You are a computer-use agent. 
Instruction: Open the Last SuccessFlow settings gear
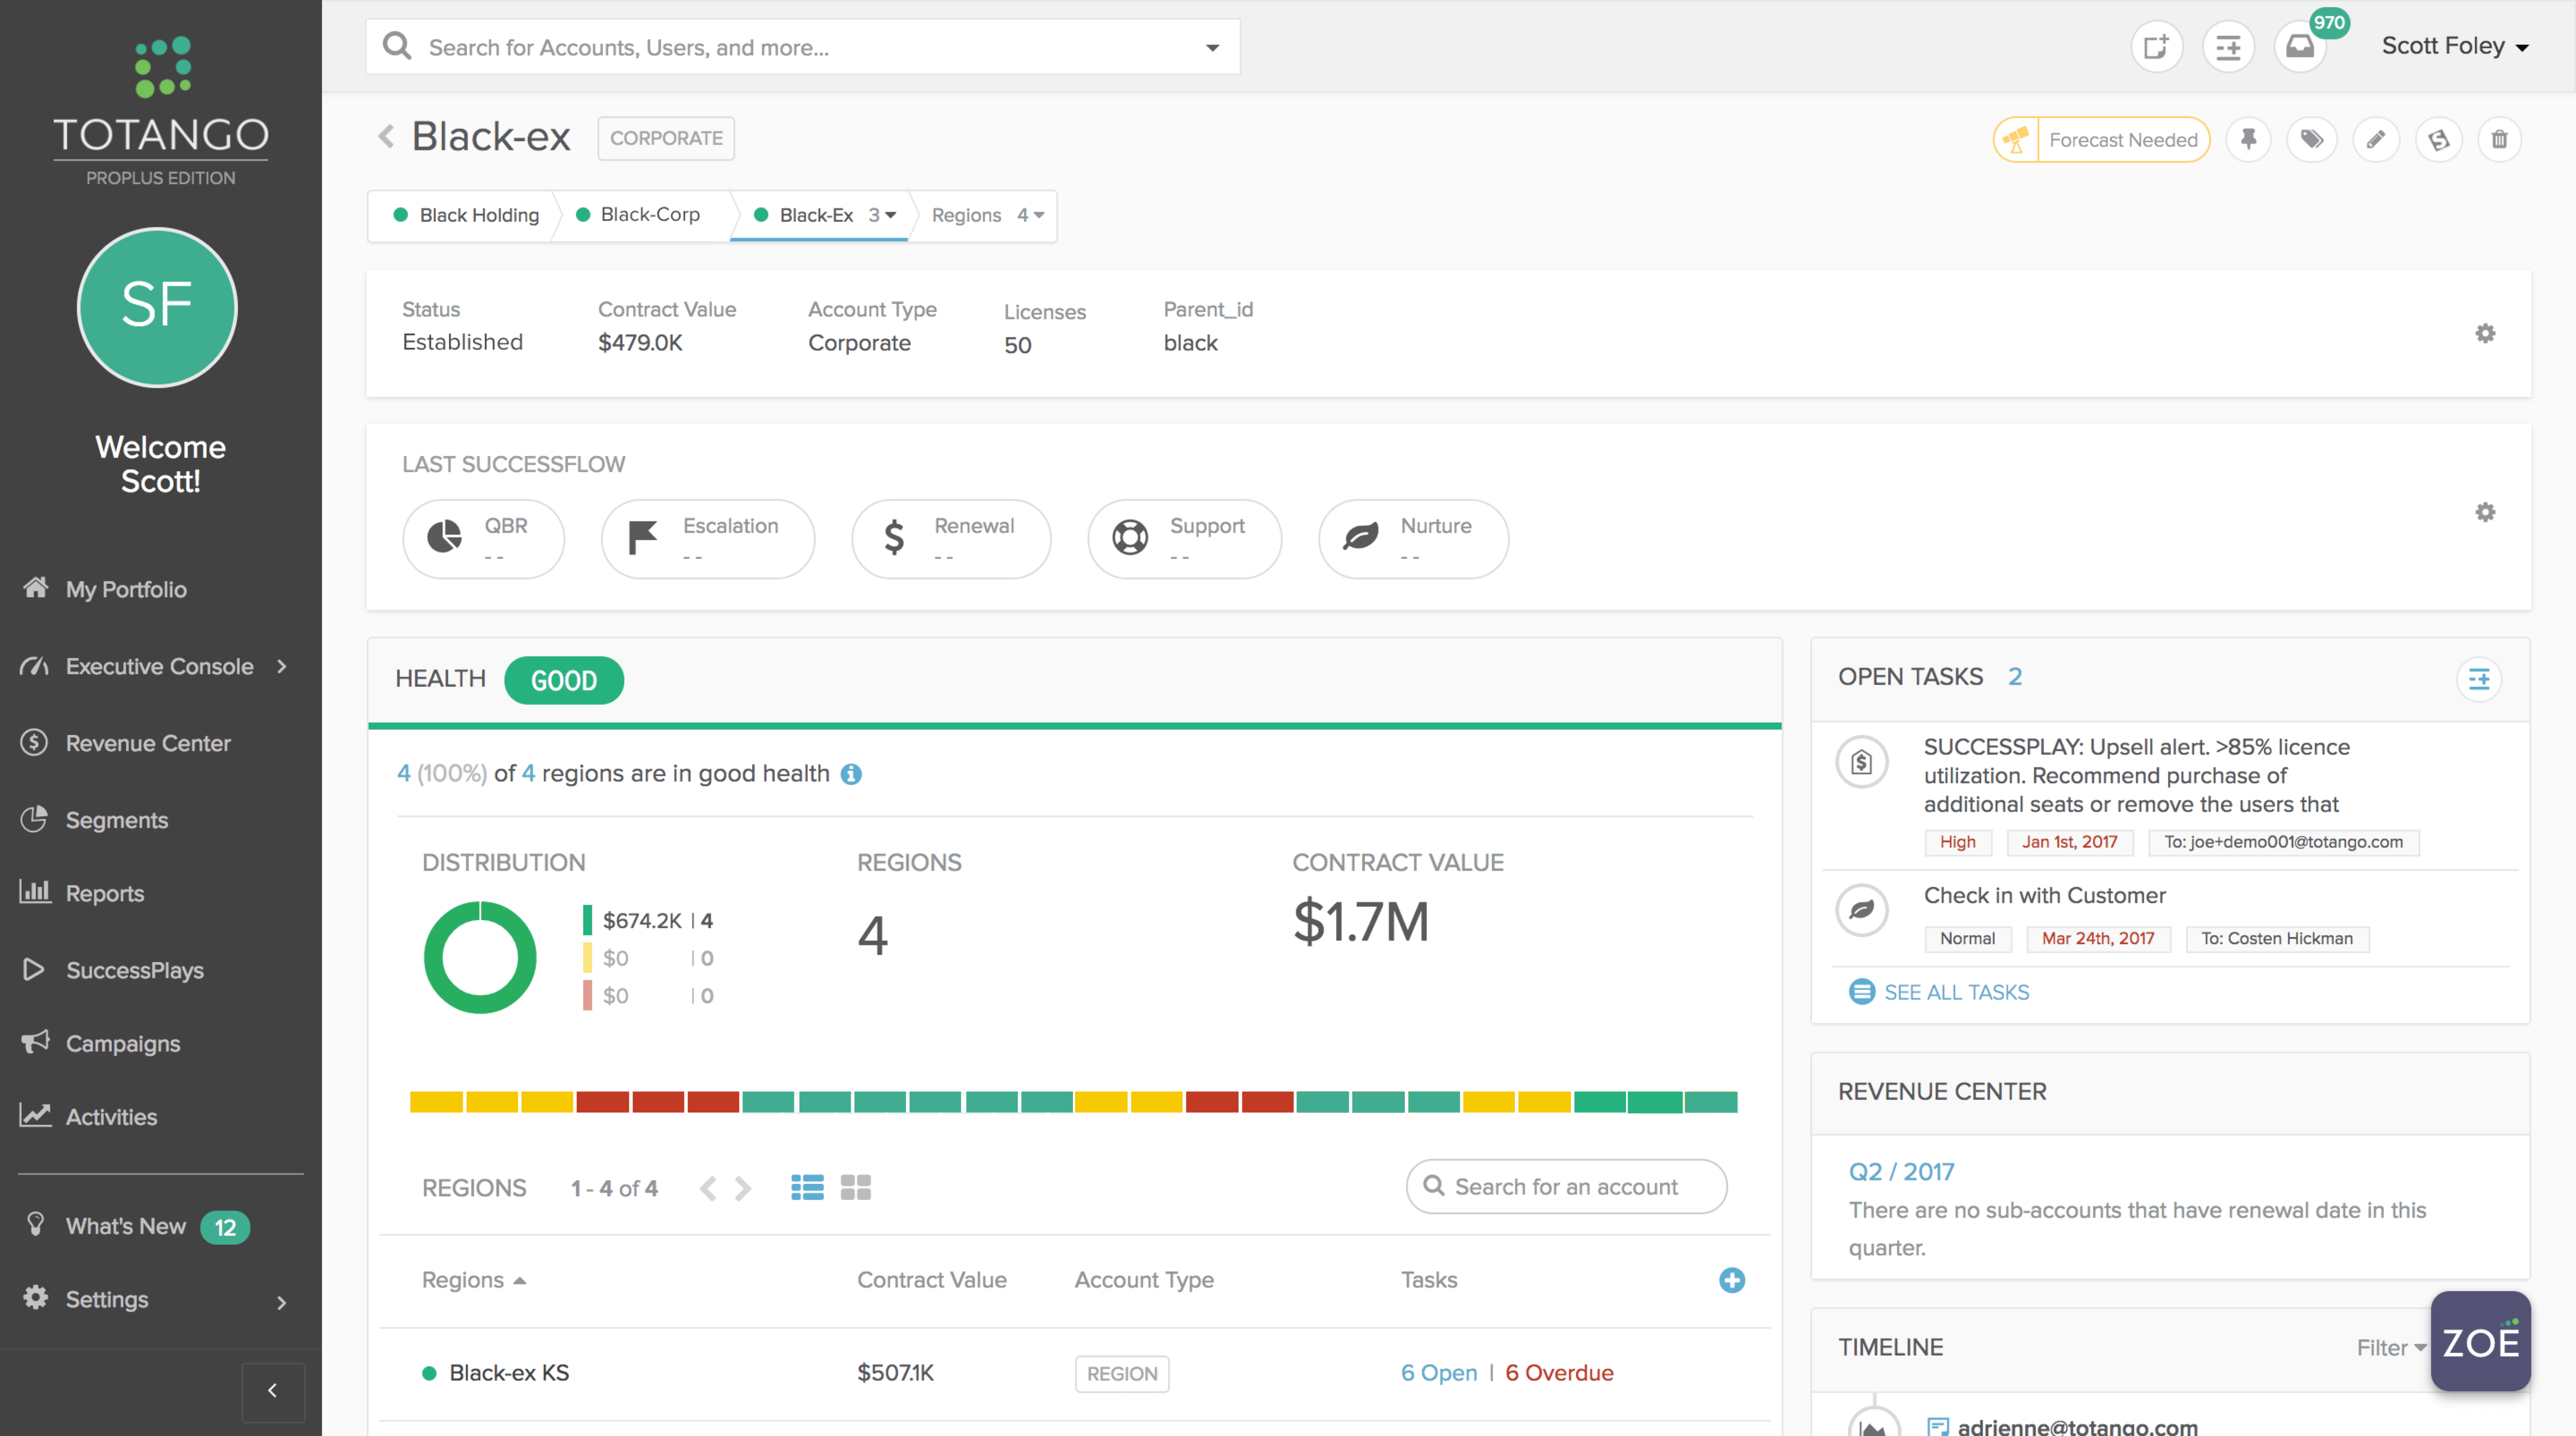pyautogui.click(x=2485, y=512)
